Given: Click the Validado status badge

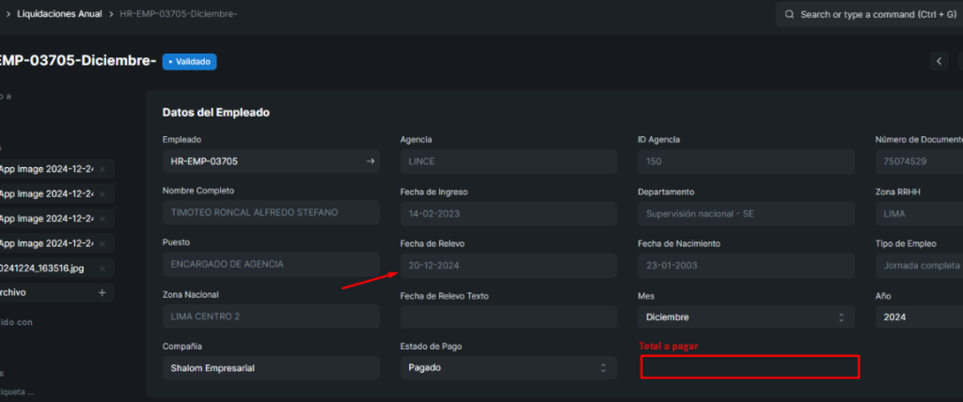Looking at the screenshot, I should coord(189,61).
